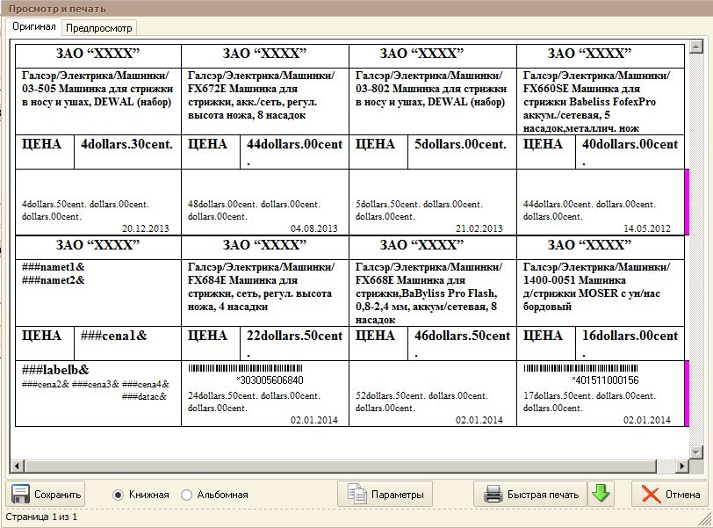Open the green arrow print options dropdown
The image size is (713, 528).
click(x=601, y=494)
